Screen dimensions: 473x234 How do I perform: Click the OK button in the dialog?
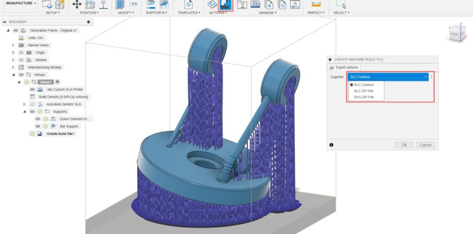tap(404, 145)
